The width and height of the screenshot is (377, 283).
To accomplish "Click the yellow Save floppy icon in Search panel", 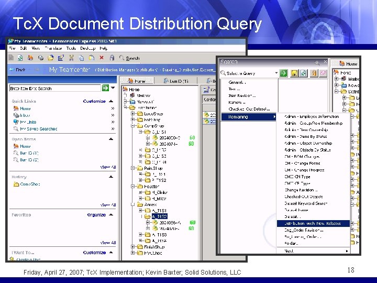I will [x=294, y=73].
